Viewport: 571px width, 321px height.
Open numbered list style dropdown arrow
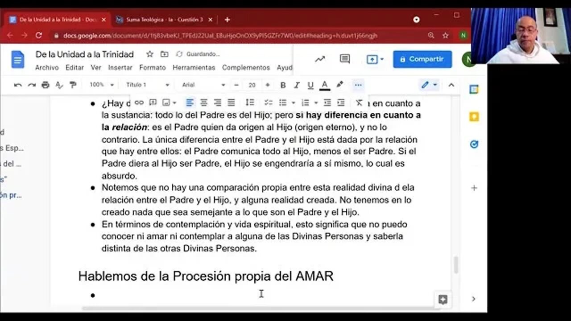tap(316, 103)
